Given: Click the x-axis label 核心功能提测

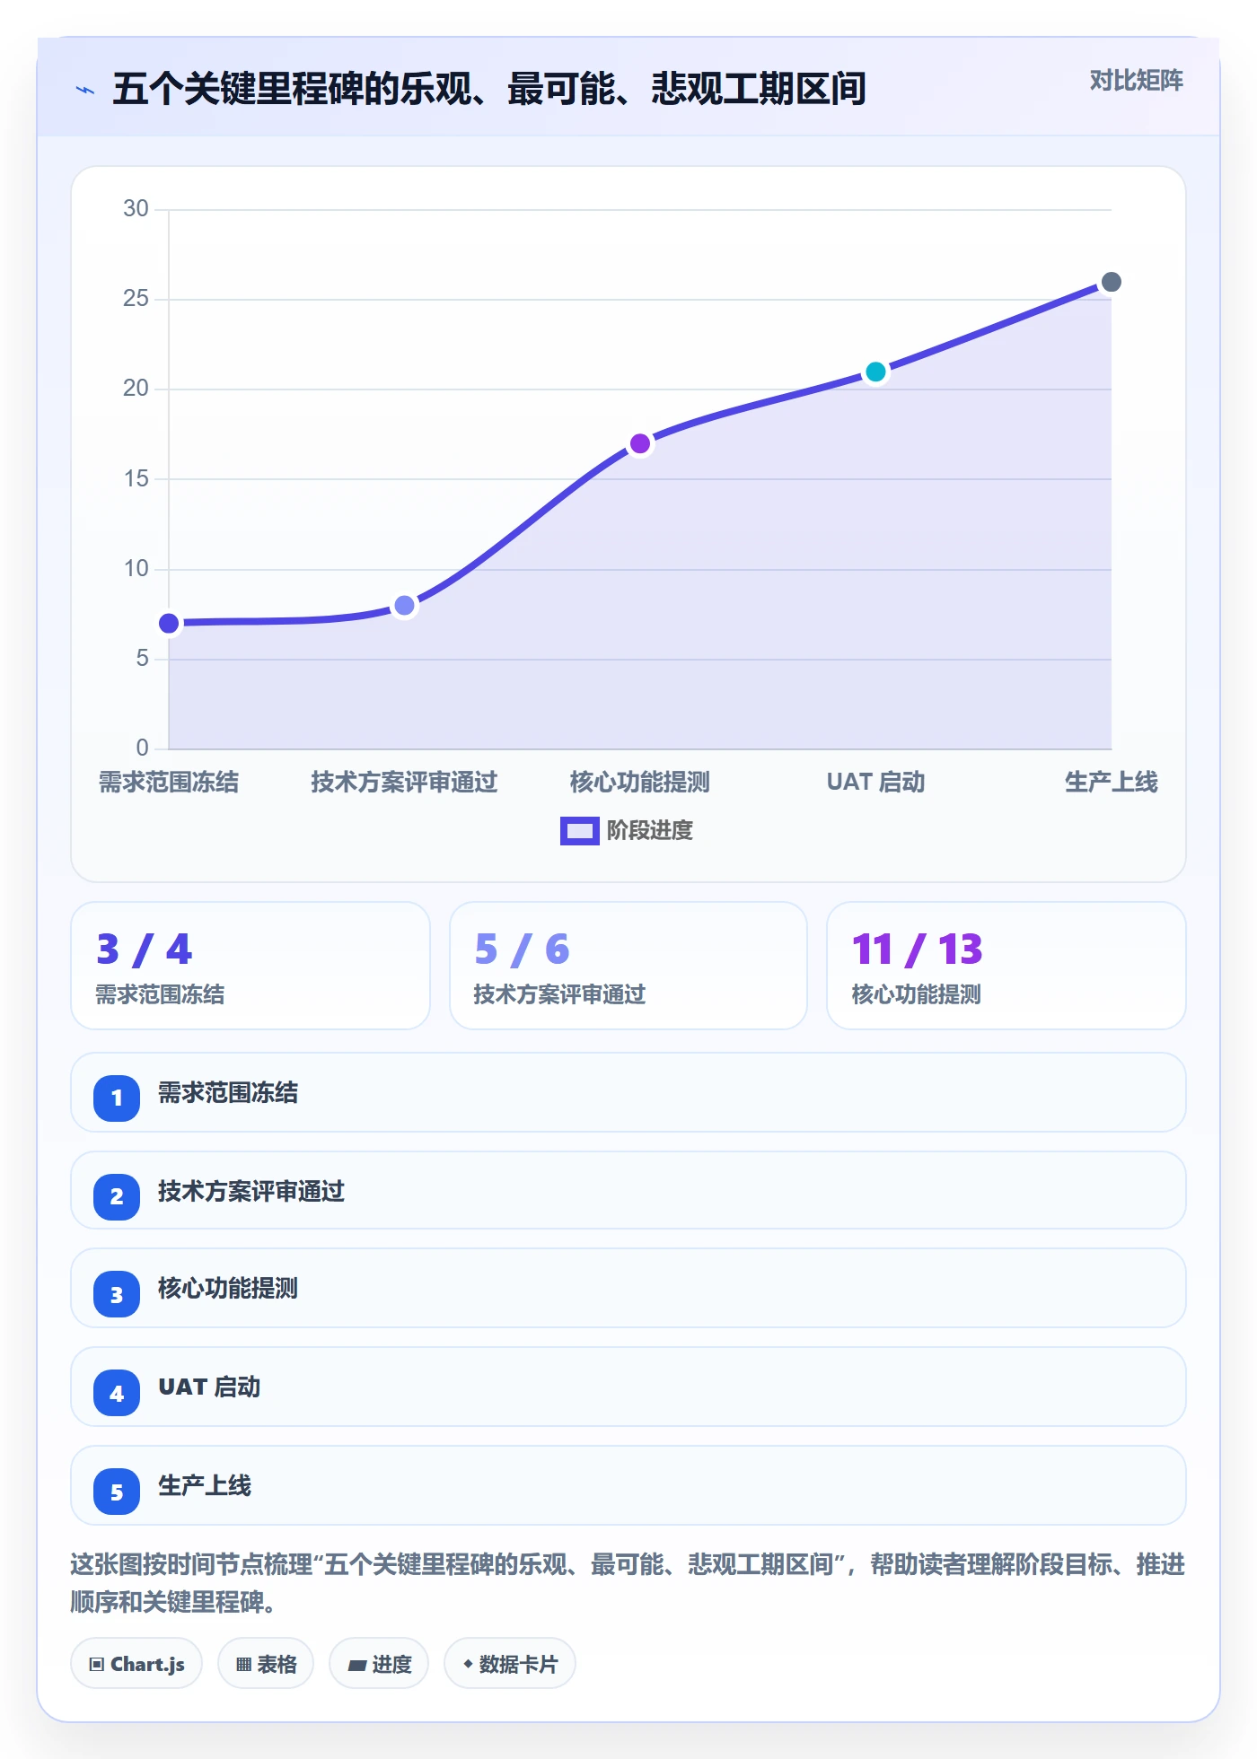Looking at the screenshot, I should [x=640, y=783].
